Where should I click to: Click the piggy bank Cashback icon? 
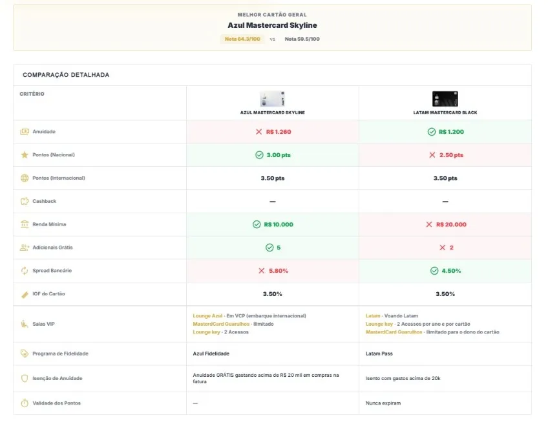tap(25, 202)
